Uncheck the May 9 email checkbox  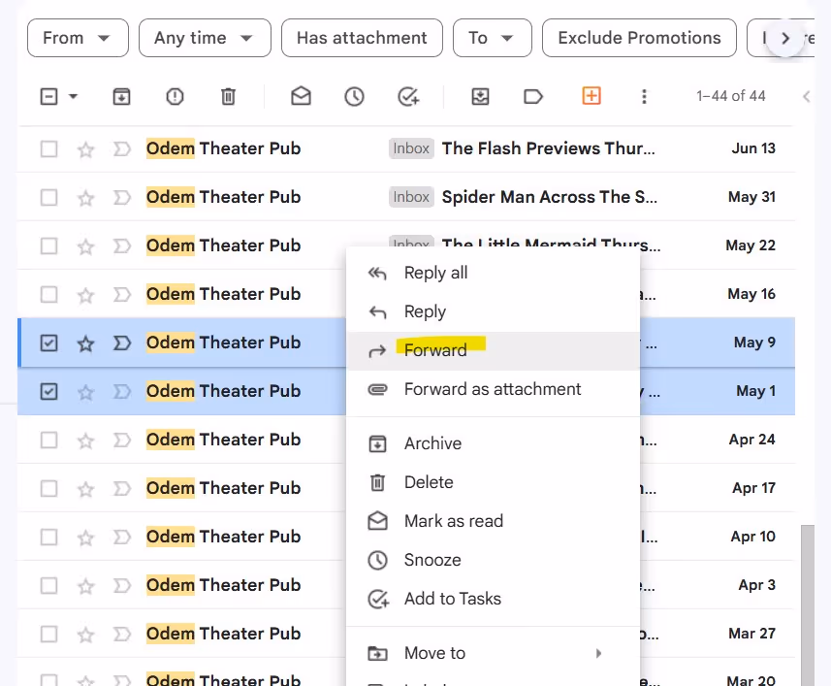48,343
